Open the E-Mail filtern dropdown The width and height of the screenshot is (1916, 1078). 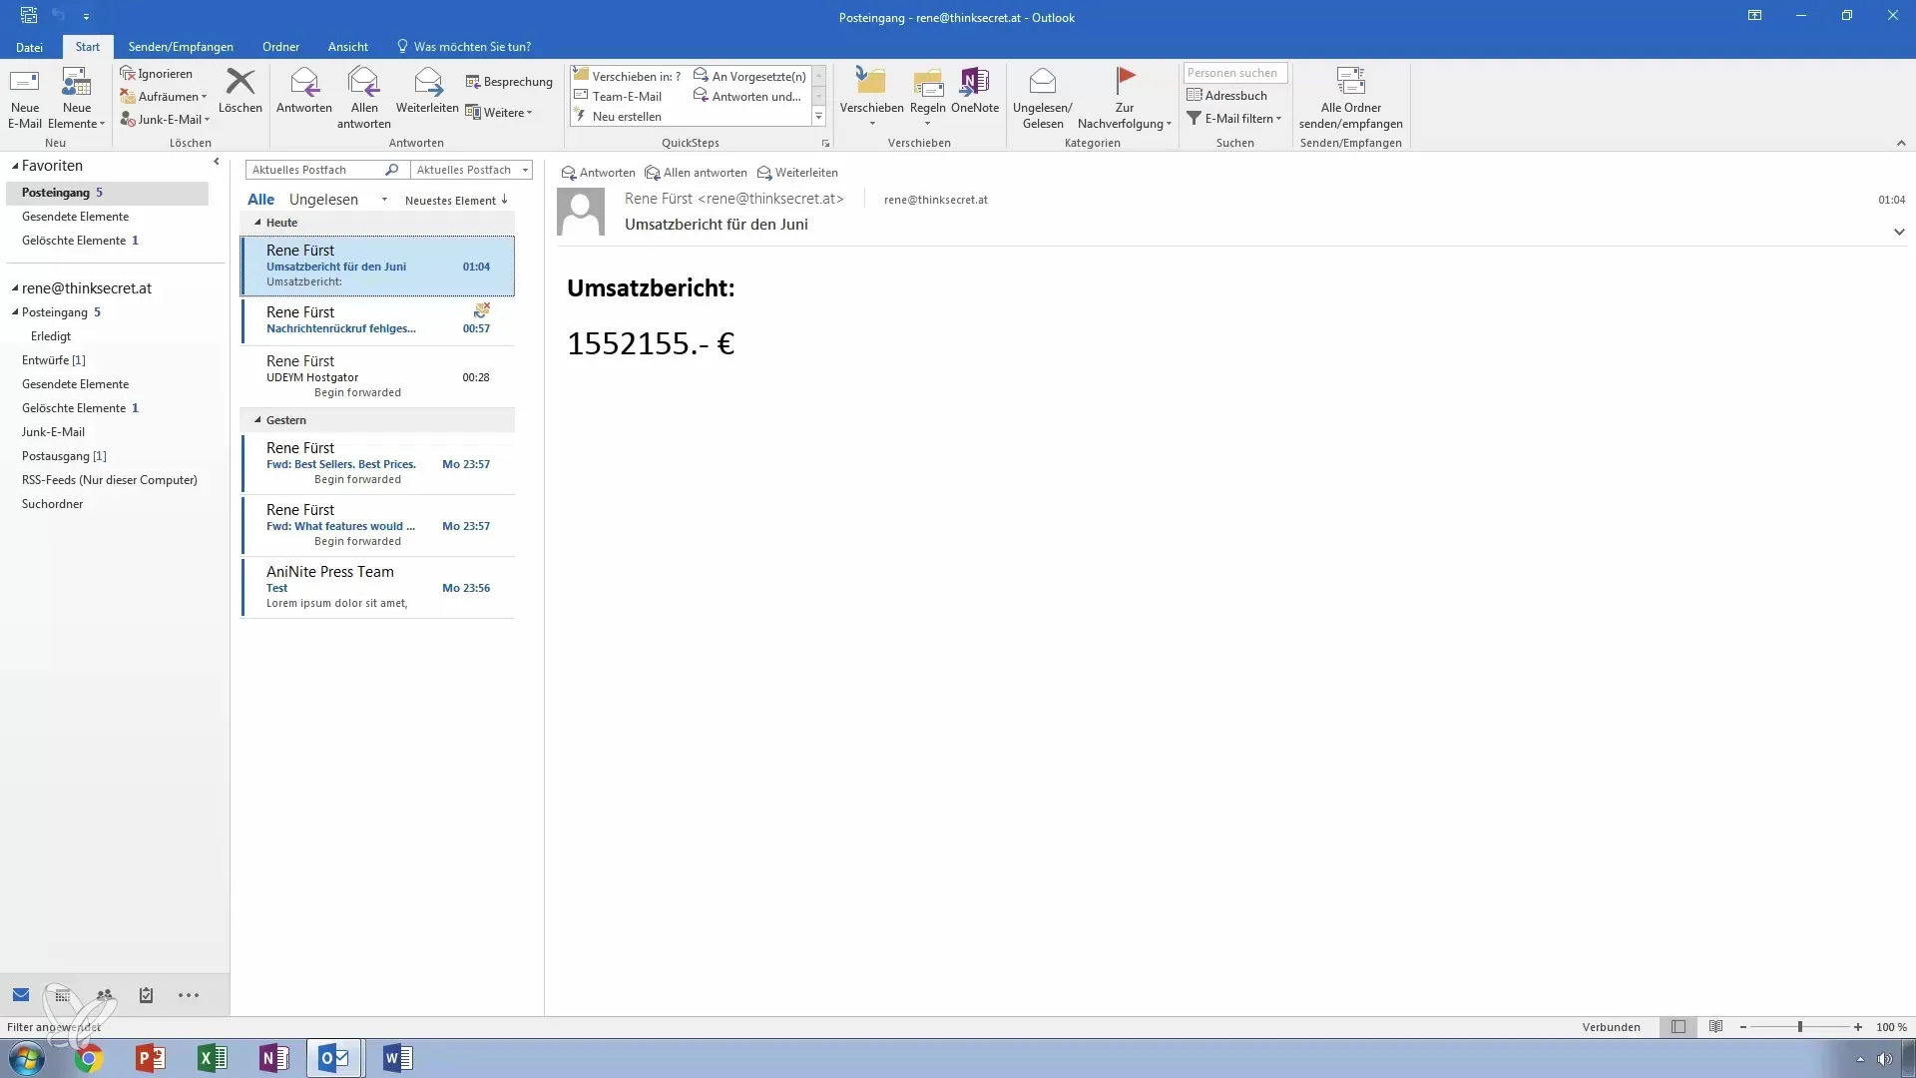pyautogui.click(x=1233, y=119)
